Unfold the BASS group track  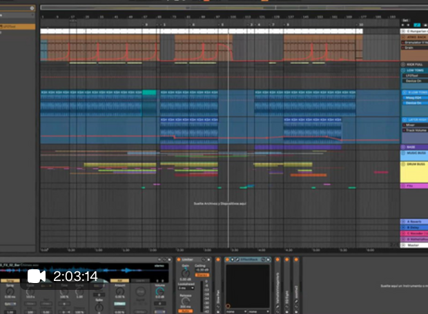click(403, 147)
